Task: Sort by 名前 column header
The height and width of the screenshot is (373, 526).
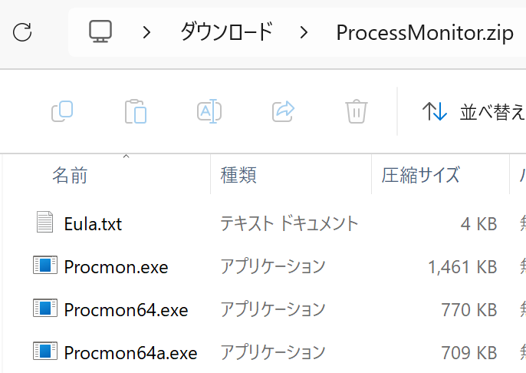Action: tap(70, 175)
